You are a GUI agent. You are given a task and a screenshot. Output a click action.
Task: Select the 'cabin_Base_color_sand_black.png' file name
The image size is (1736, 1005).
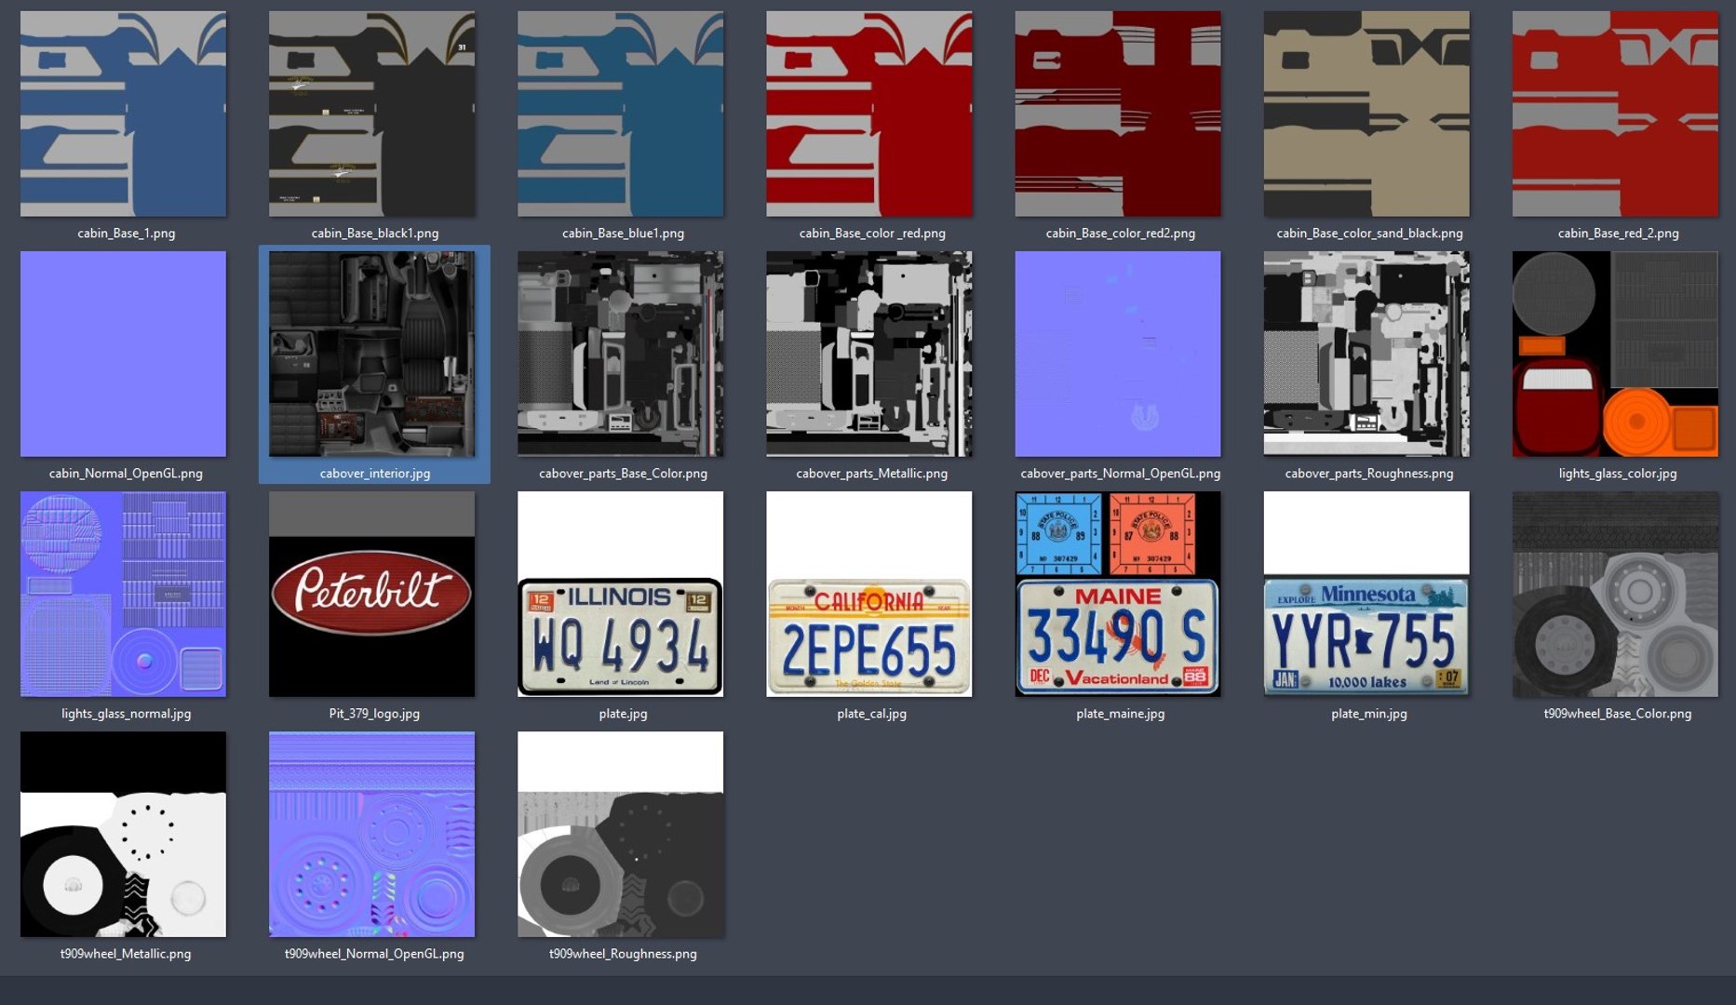point(1369,234)
